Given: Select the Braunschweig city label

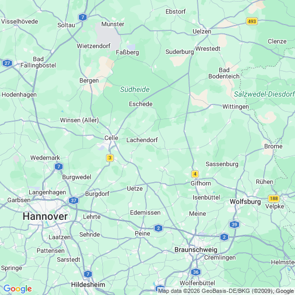Looking at the screenshot, I should (196, 250).
